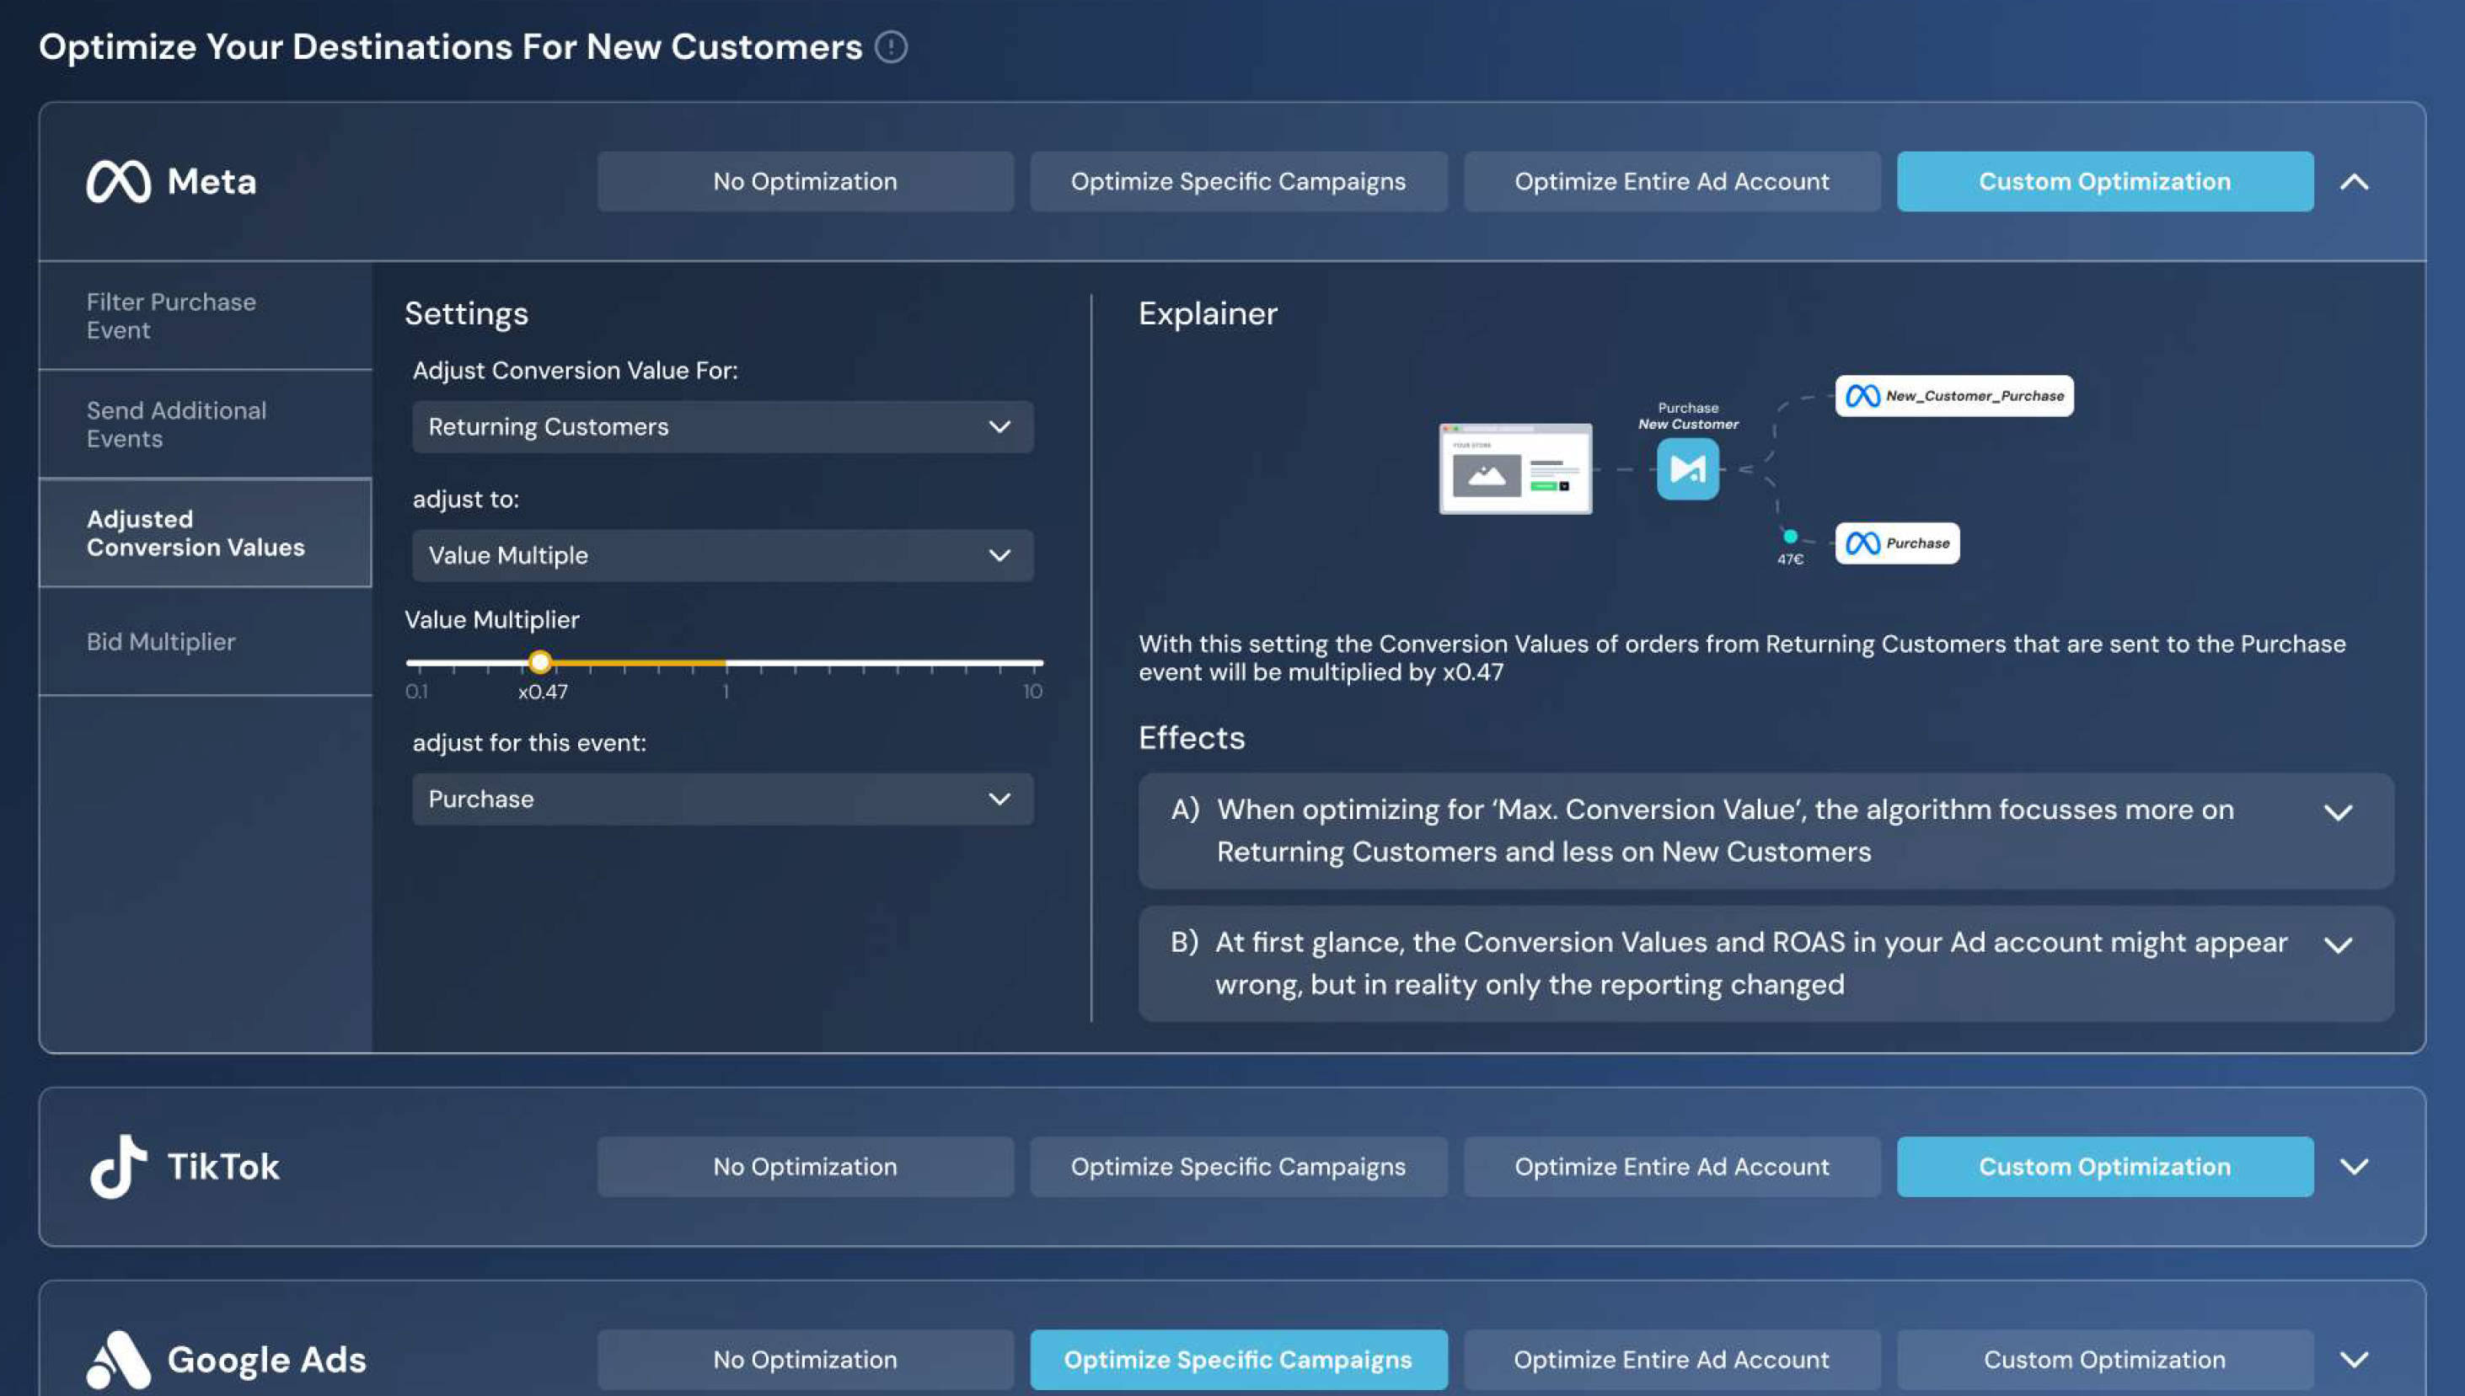
Task: Select No Optimization for Meta
Action: [805, 181]
